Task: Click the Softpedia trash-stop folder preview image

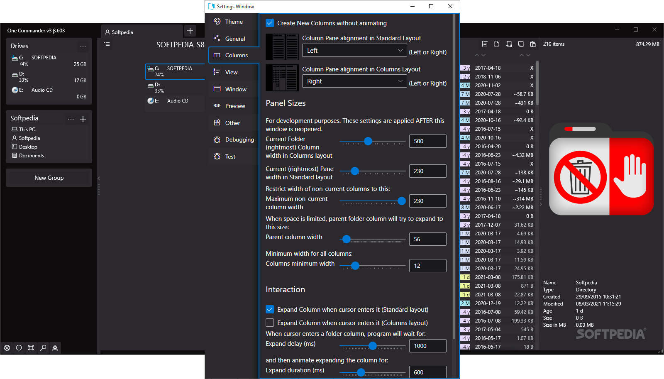Action: click(x=601, y=169)
